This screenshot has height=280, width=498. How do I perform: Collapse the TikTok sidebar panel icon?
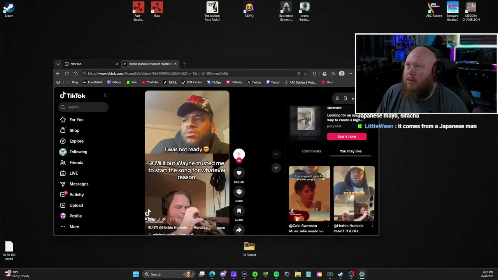click(106, 95)
